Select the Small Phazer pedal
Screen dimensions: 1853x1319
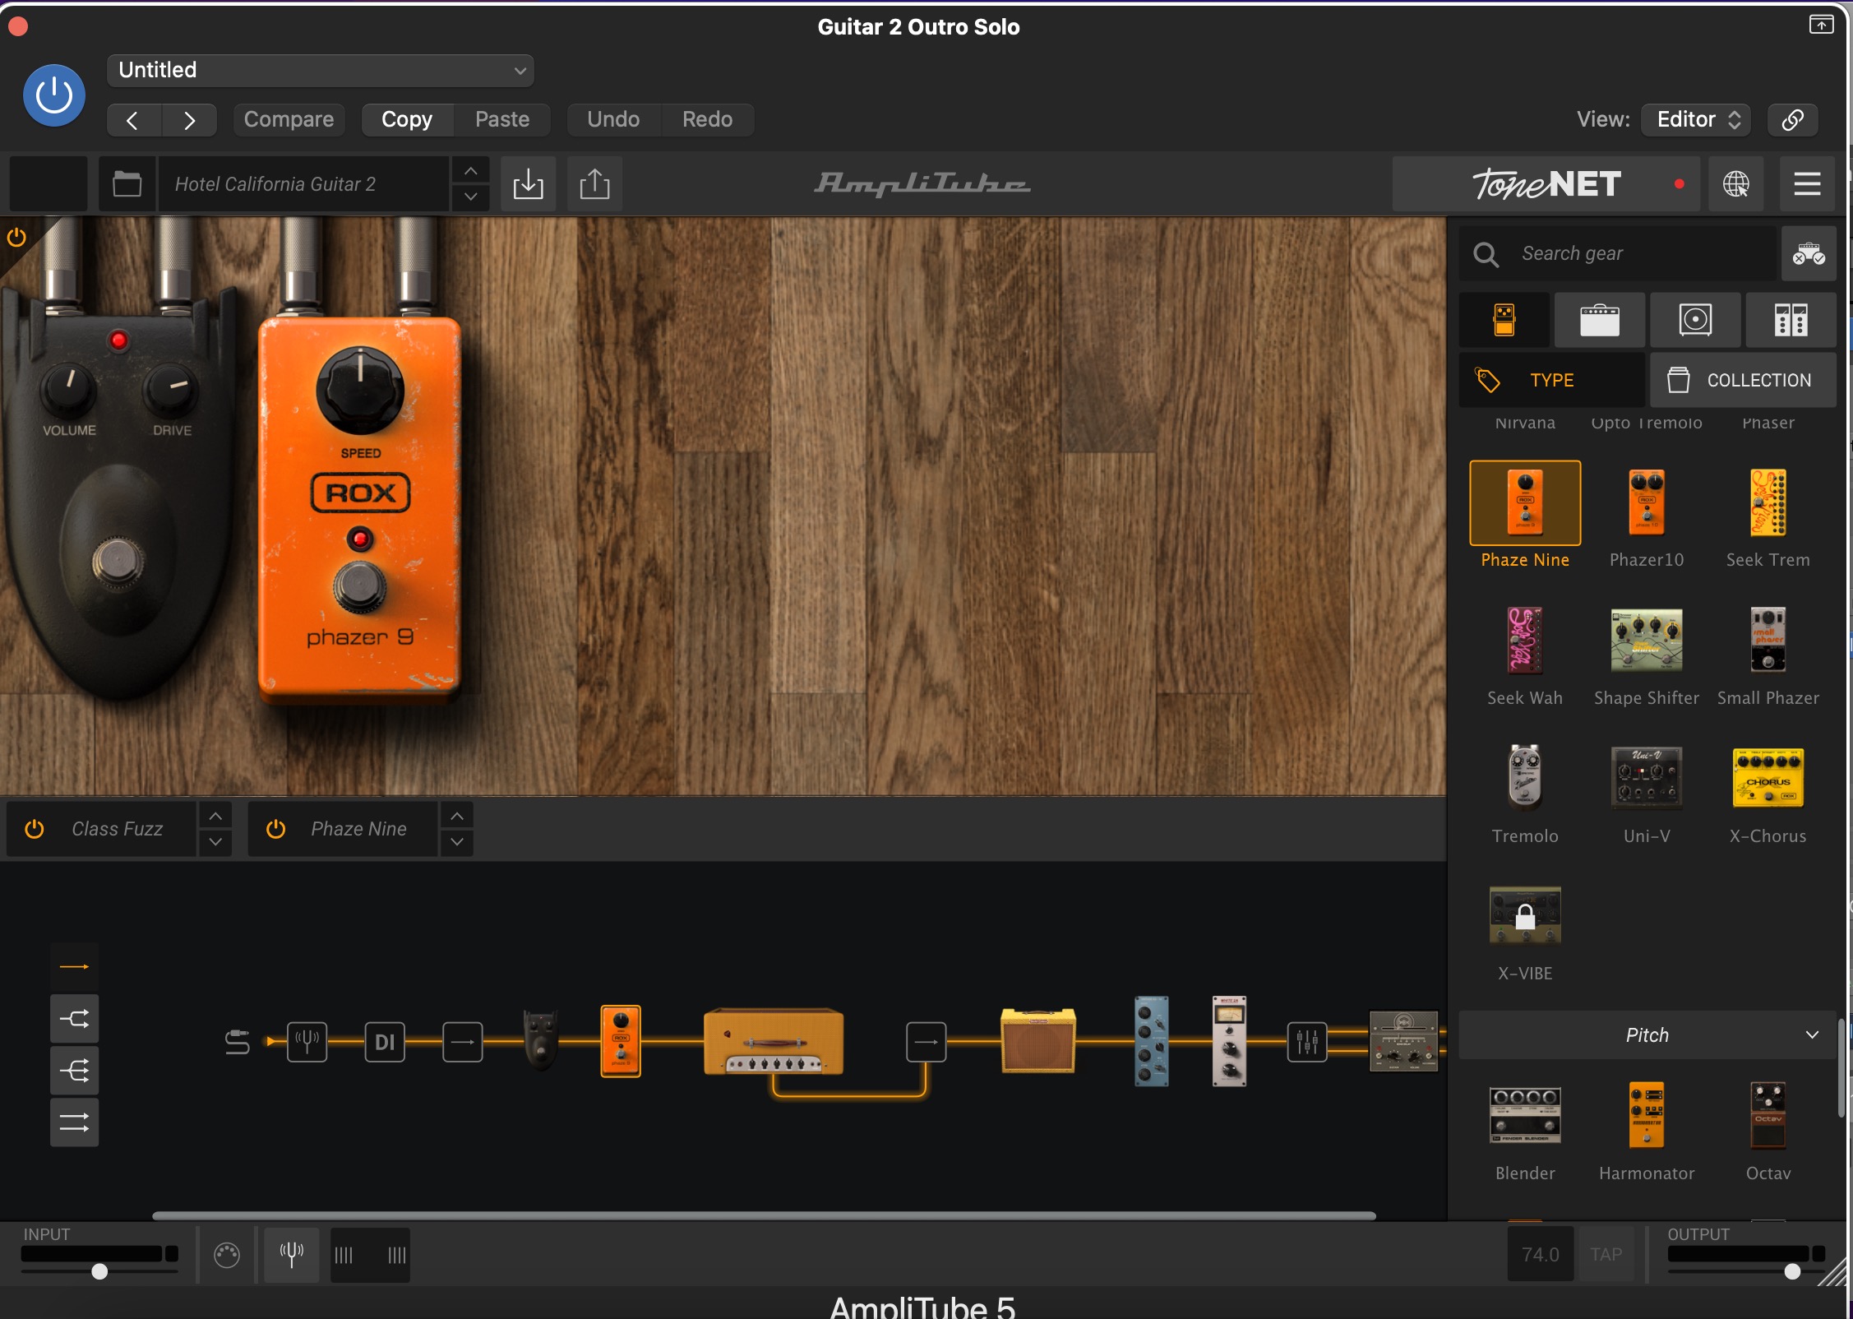(x=1768, y=641)
